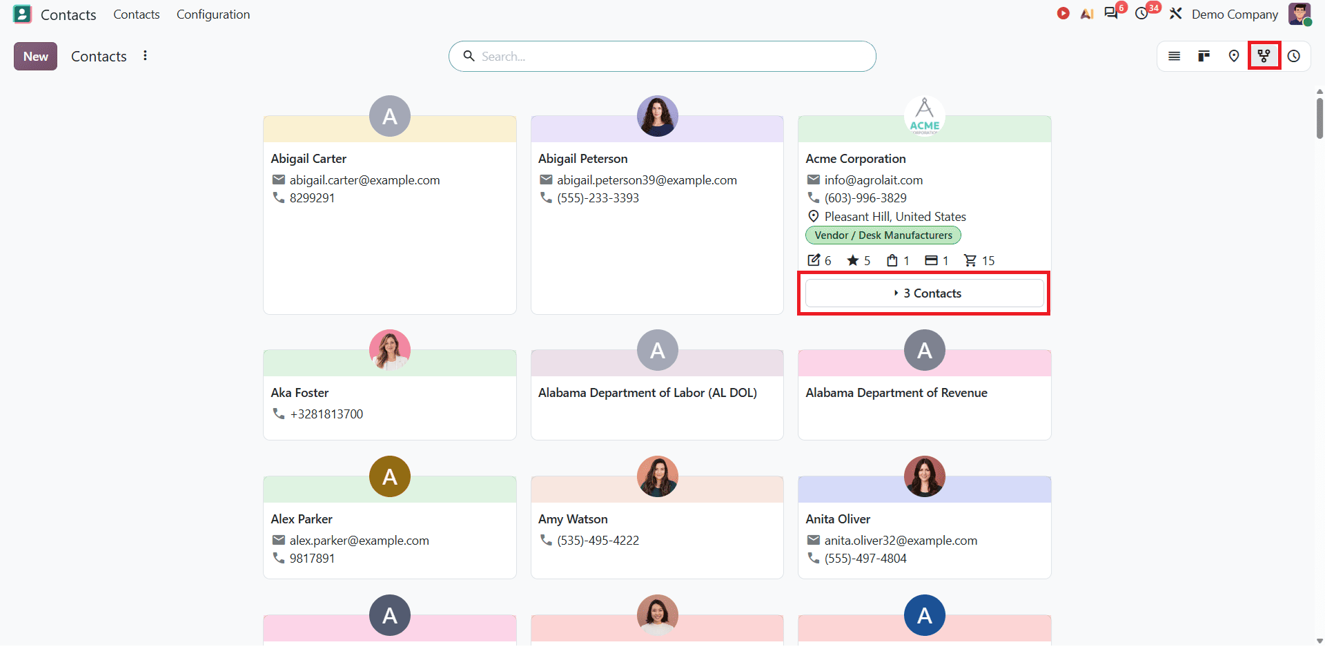This screenshot has width=1325, height=649.
Task: Open Abigail Carter's contact card
Action: pyautogui.click(x=390, y=215)
